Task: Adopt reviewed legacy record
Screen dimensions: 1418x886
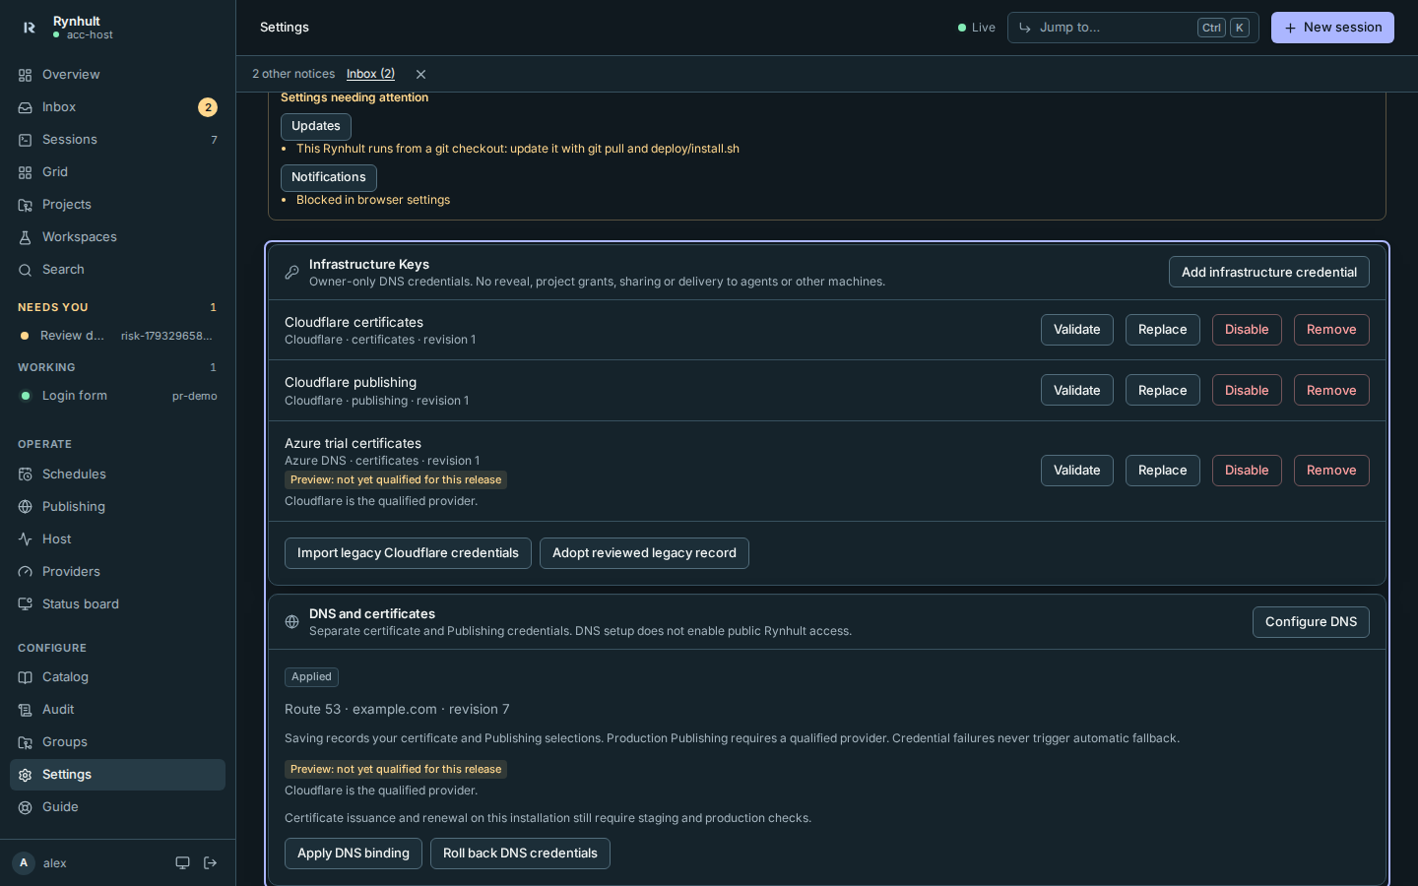Action: click(644, 553)
